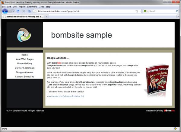This screenshot has height=132, width=181.
Task: Open the Bookmarks menu
Action: [32, 7]
